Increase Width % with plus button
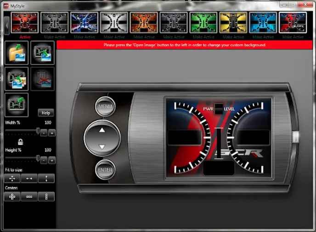Screen dimensions: 316x232 click(x=52, y=133)
